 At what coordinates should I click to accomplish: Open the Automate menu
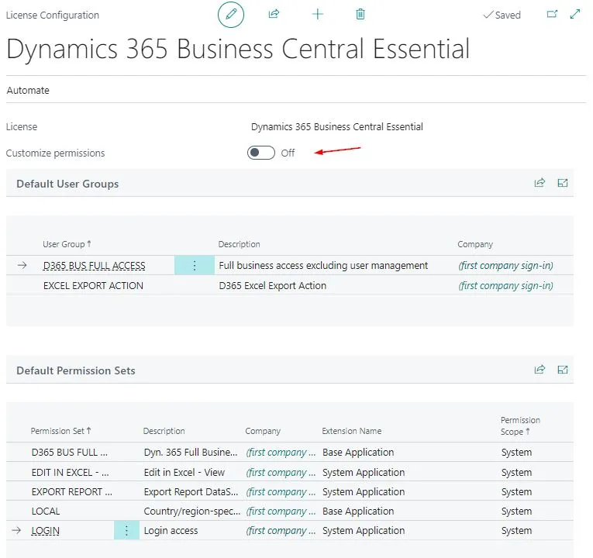click(x=28, y=91)
